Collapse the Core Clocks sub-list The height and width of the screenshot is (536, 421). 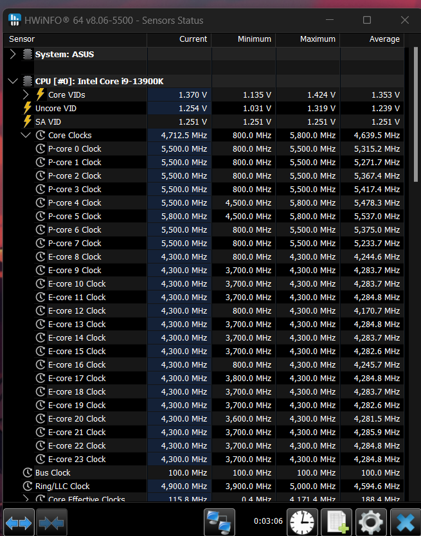click(26, 135)
